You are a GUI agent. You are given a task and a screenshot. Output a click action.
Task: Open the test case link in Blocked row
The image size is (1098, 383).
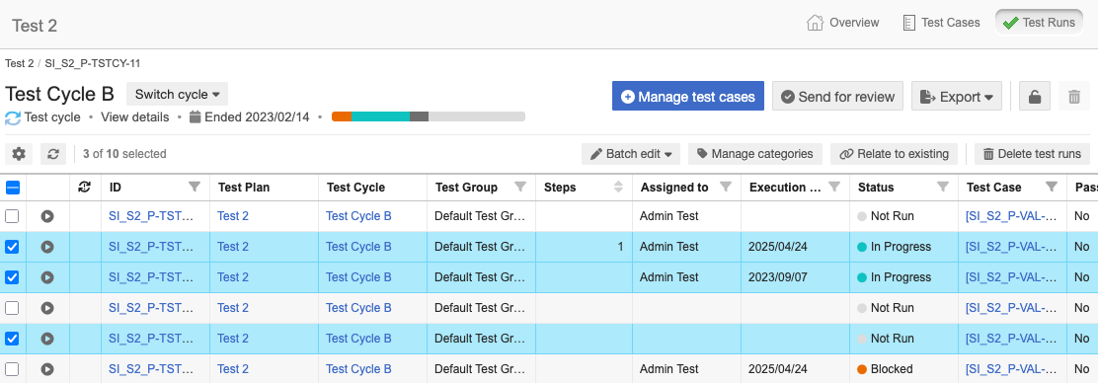click(1011, 369)
